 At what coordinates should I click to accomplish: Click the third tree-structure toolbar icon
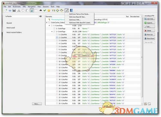(62, 10)
